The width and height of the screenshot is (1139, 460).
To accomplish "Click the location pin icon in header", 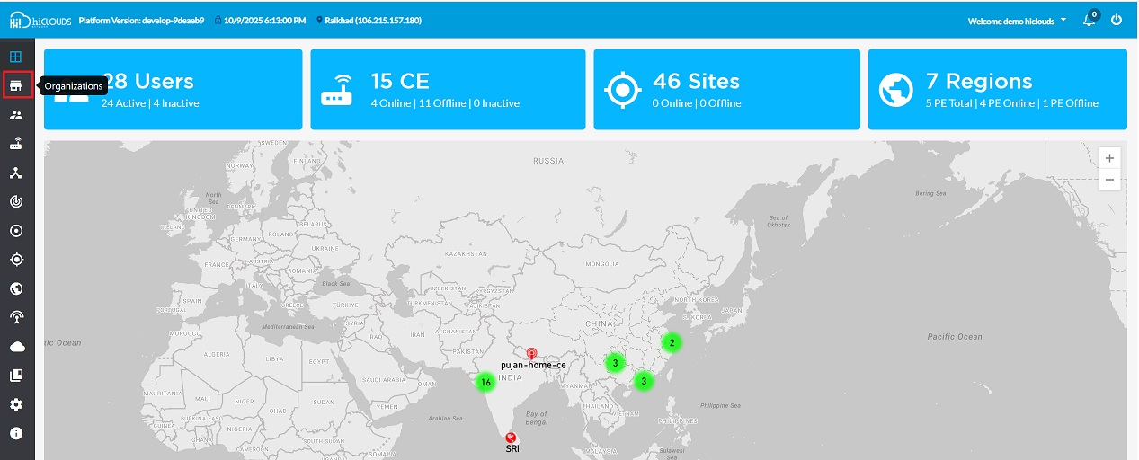I will (319, 20).
